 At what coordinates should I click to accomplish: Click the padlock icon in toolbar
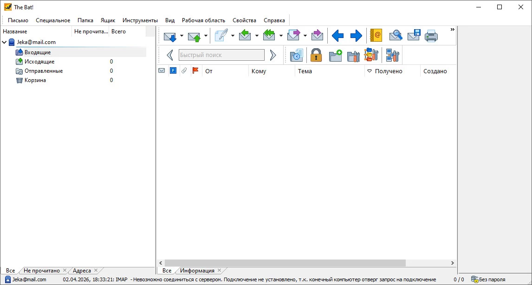pyautogui.click(x=316, y=55)
